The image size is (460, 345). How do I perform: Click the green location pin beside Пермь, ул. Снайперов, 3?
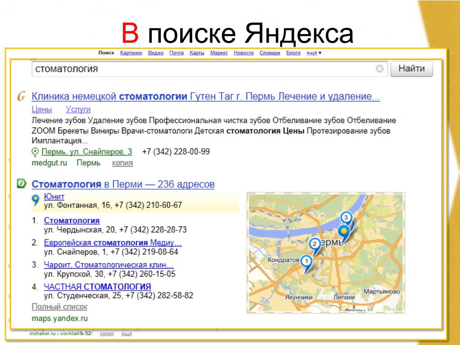(35, 152)
